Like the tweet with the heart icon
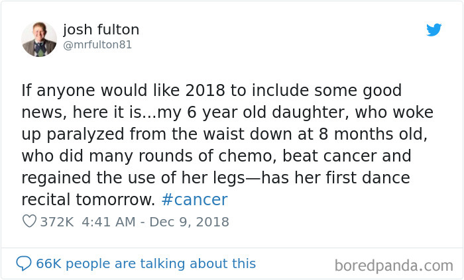This screenshot has width=464, height=280. tap(29, 222)
